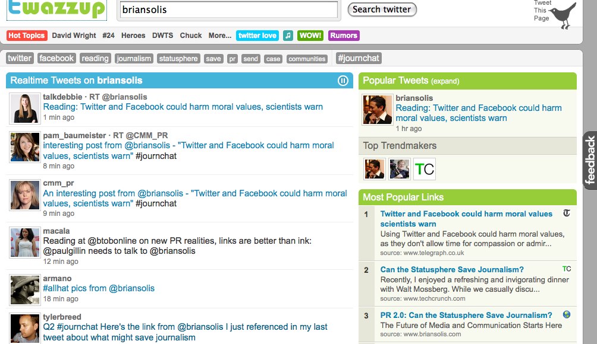The width and height of the screenshot is (597, 344).
Task: Click the Search twitter button
Action: (x=382, y=9)
